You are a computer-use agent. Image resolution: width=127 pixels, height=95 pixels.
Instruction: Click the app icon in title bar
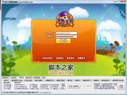tap(3, 2)
